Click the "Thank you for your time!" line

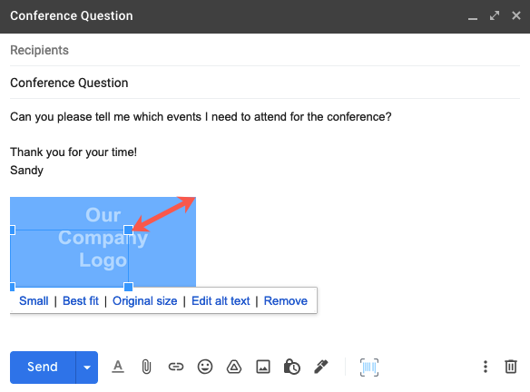coord(74,152)
